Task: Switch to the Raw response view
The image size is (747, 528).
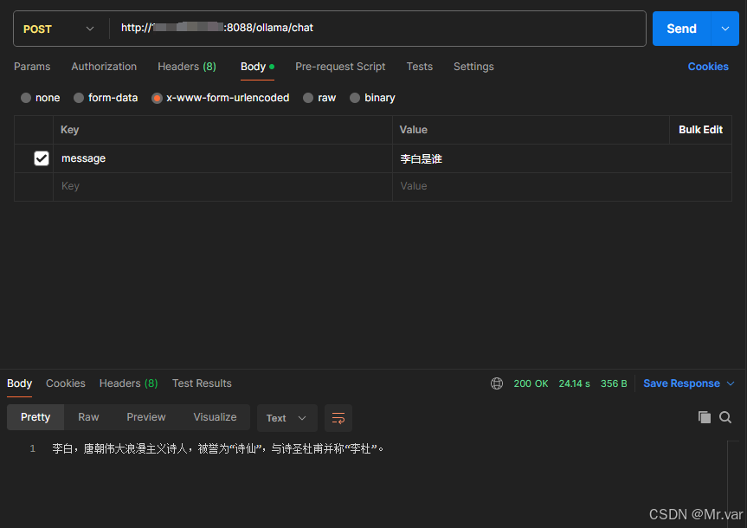Action: coord(88,417)
